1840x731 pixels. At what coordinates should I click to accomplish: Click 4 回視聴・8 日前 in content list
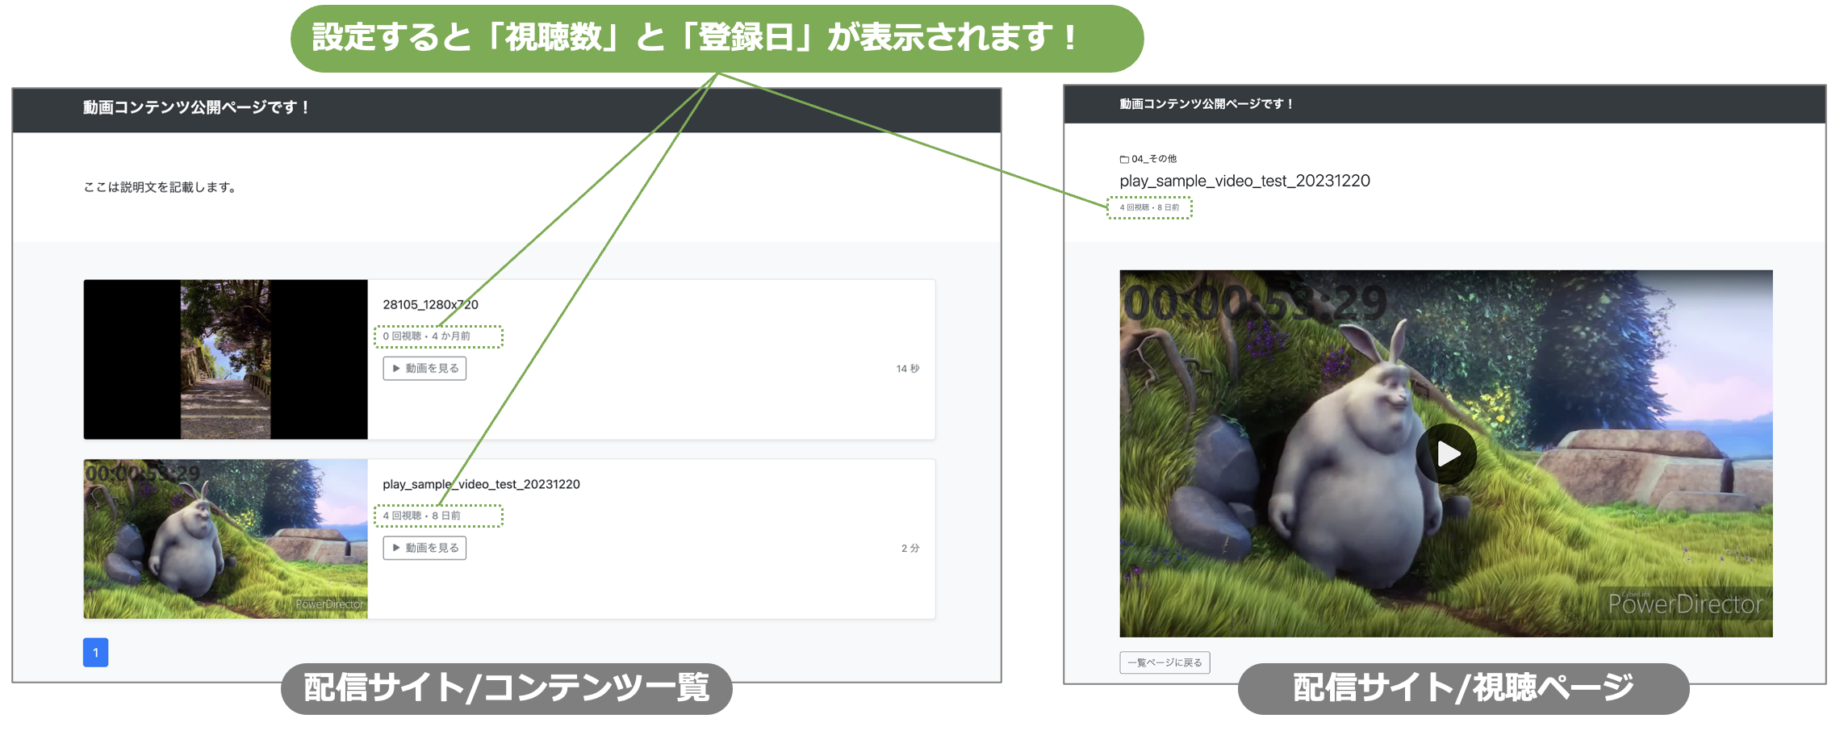click(x=421, y=516)
